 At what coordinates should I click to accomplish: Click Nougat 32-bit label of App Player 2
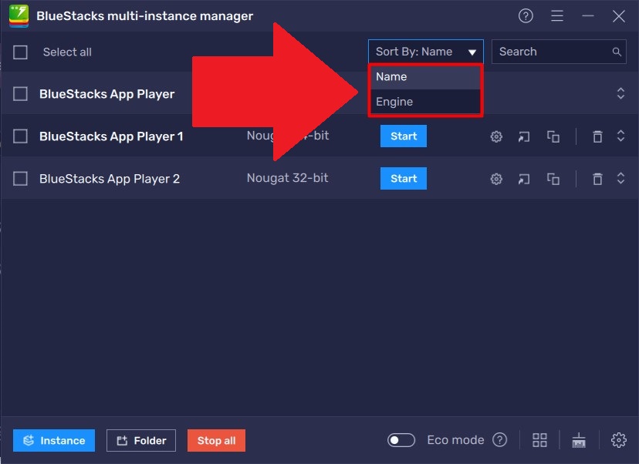tap(287, 178)
